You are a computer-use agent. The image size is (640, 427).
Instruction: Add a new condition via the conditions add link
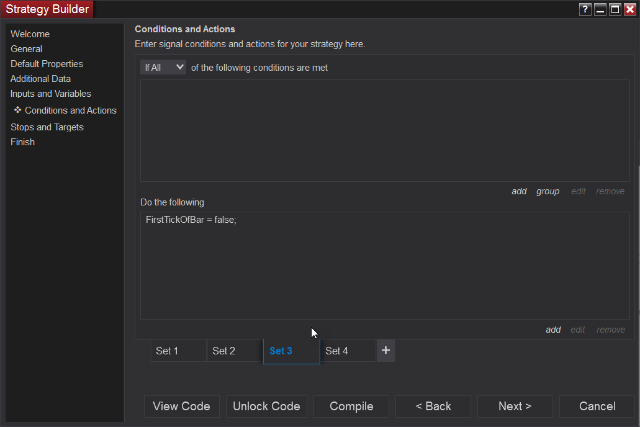pyautogui.click(x=519, y=191)
